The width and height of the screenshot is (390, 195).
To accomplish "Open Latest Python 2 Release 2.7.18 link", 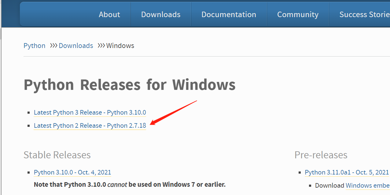I will (x=90, y=126).
